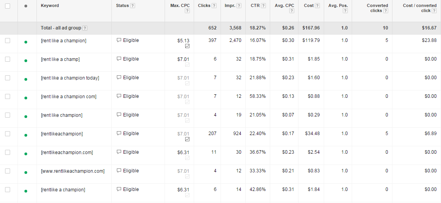This screenshot has width=441, height=203.
Task: Click status speech bubble for [www.rentlikeachampion.com]
Action: [x=119, y=171]
